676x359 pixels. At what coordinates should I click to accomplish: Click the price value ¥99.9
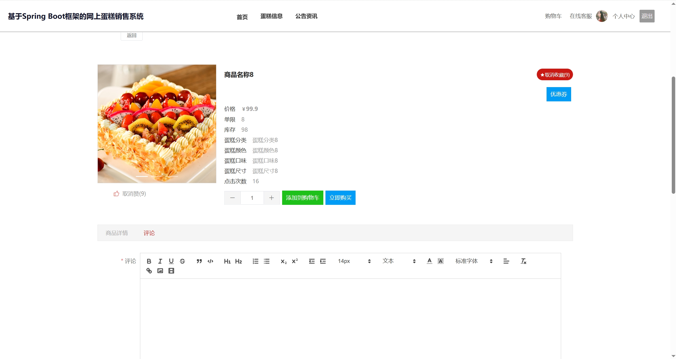(250, 109)
